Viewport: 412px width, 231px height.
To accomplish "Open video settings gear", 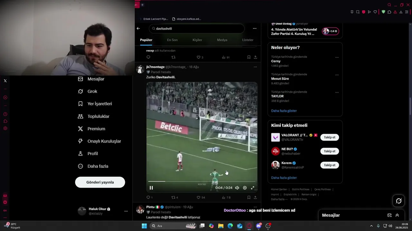I will 245,188.
